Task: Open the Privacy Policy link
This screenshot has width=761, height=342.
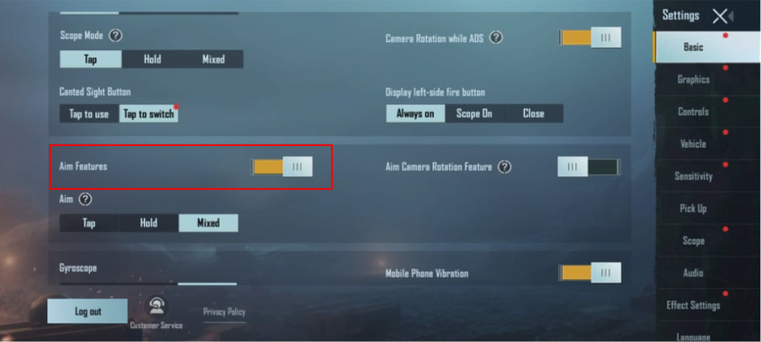Action: point(224,312)
